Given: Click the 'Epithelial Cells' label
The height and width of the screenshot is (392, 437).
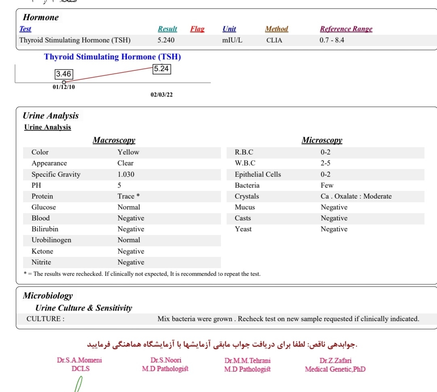Looking at the screenshot, I should [x=258, y=174].
